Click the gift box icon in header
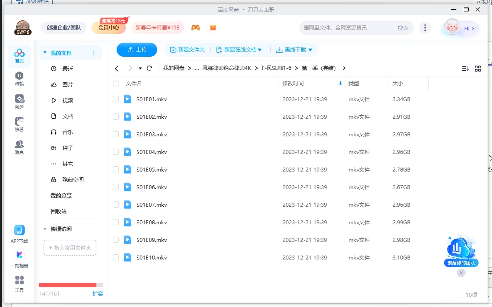Image resolution: width=492 pixels, height=307 pixels. point(213,28)
